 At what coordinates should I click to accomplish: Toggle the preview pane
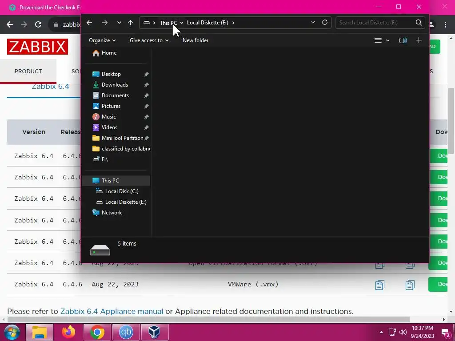point(403,40)
